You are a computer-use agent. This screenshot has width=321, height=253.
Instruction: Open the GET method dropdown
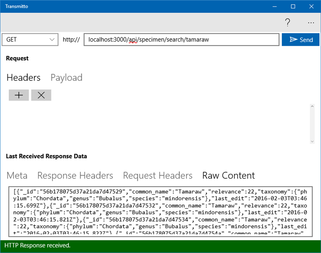tap(30, 40)
